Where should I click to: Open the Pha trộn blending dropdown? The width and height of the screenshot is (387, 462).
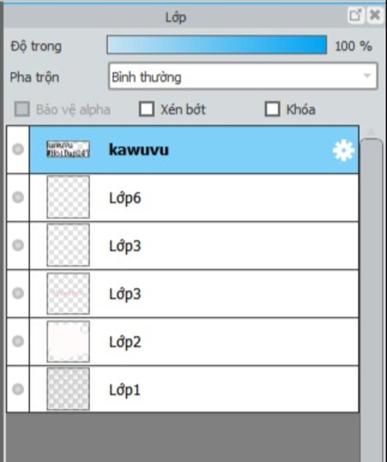(243, 77)
